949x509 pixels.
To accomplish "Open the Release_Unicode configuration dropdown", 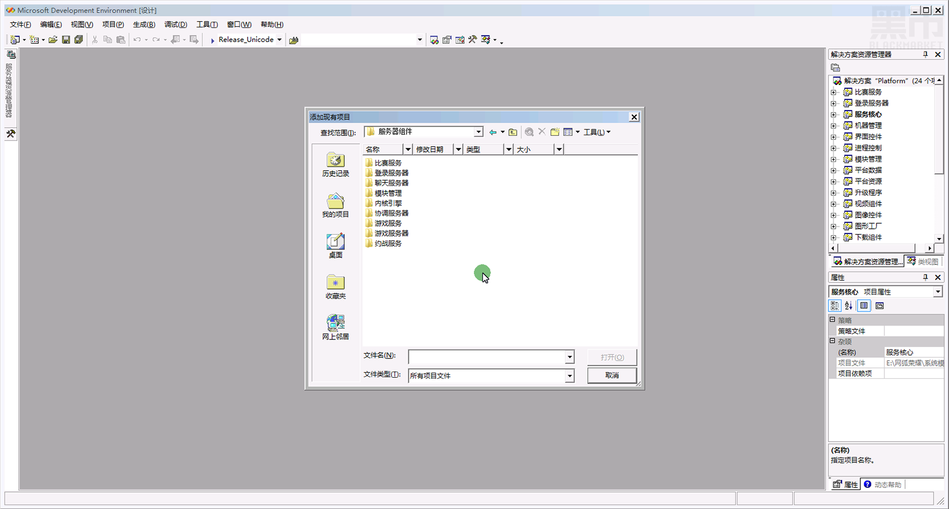I will pos(279,40).
